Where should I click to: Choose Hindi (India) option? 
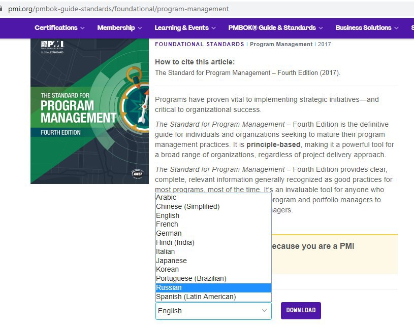pyautogui.click(x=213, y=242)
